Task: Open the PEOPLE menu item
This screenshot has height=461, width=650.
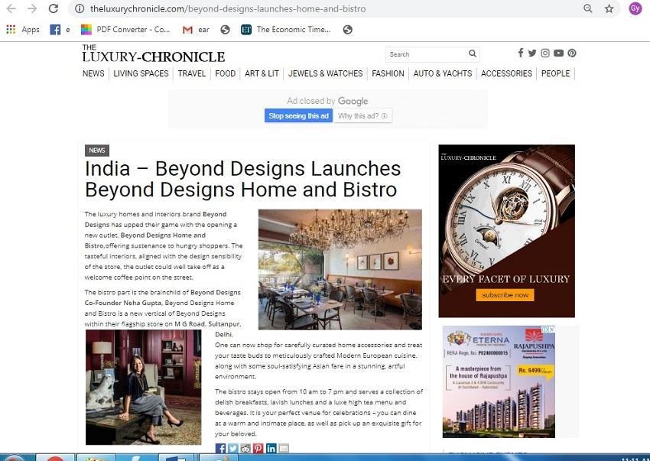Action: click(x=555, y=73)
